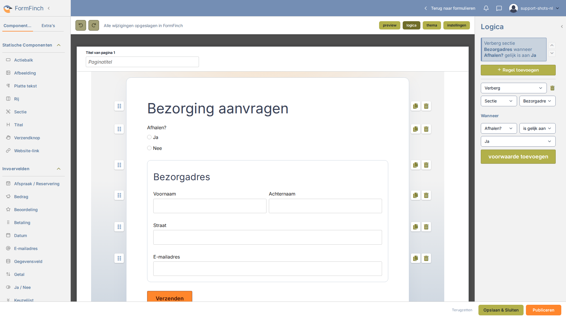Open the Ja value dropdown

coord(518,141)
